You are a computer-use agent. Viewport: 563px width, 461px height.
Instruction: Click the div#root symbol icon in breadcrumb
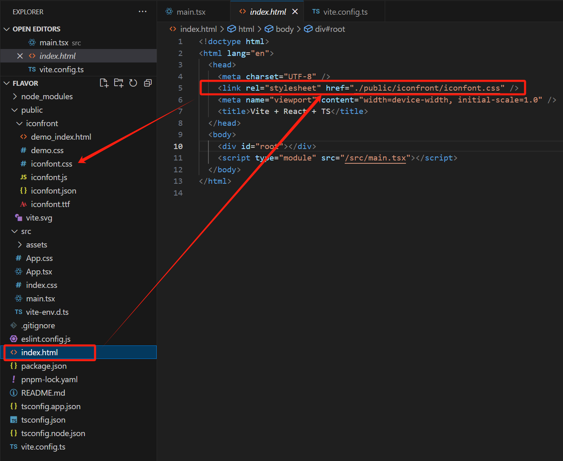(x=308, y=29)
